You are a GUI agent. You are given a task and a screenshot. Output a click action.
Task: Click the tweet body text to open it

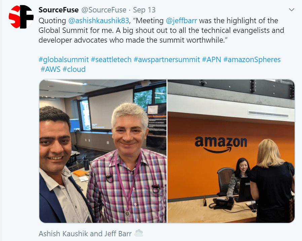[x=161, y=30]
